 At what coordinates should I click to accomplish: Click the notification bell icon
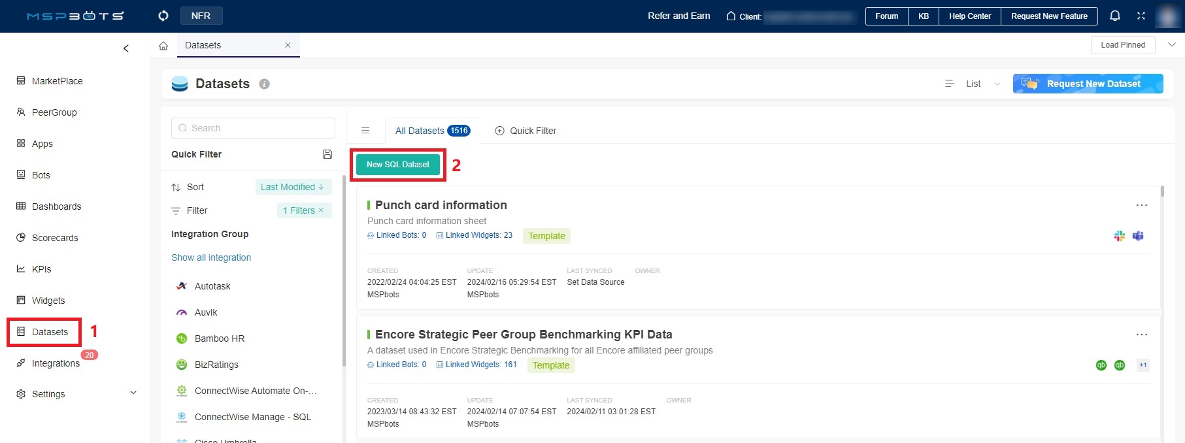pyautogui.click(x=1115, y=16)
